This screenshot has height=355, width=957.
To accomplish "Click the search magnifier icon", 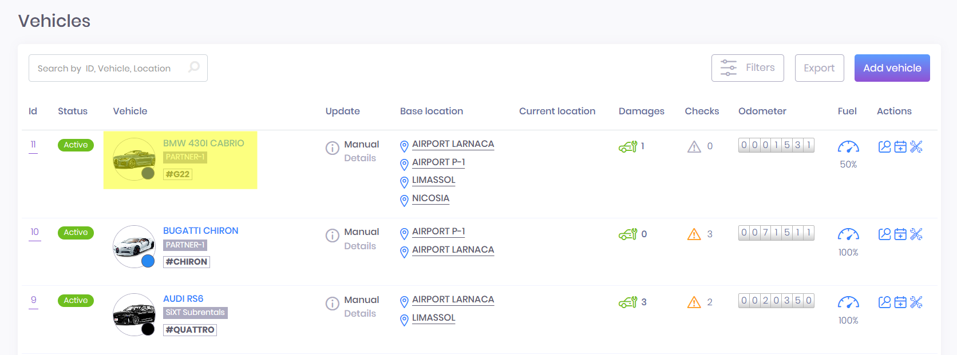I will (x=194, y=67).
